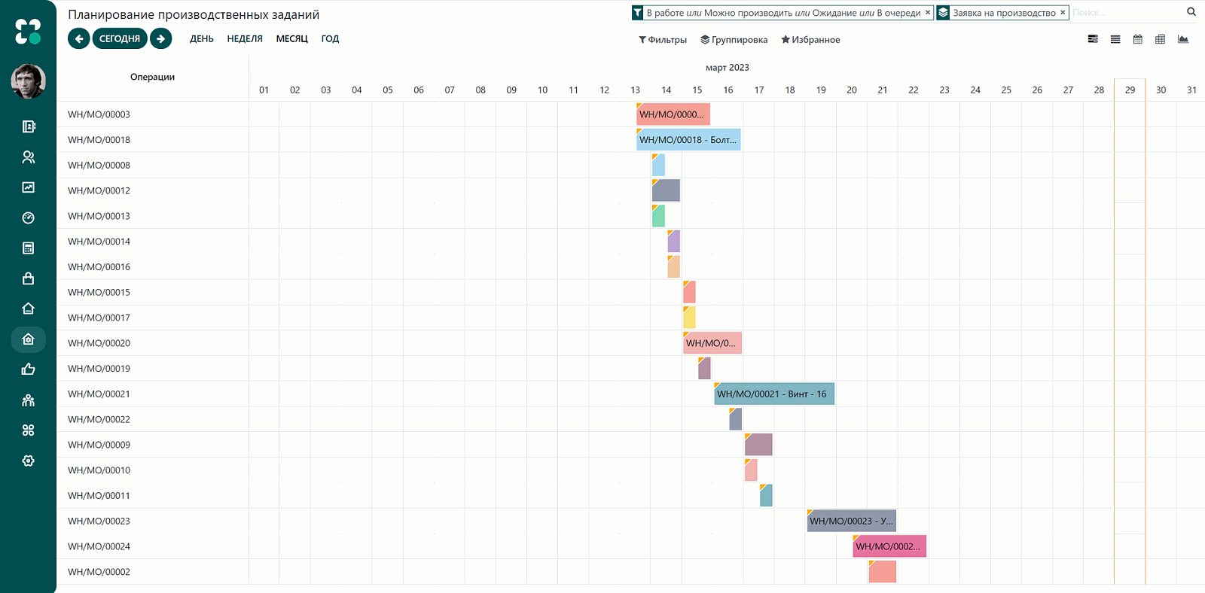The image size is (1205, 593).
Task: Switch scale to НЕДЕЛЯ
Action: 245,38
